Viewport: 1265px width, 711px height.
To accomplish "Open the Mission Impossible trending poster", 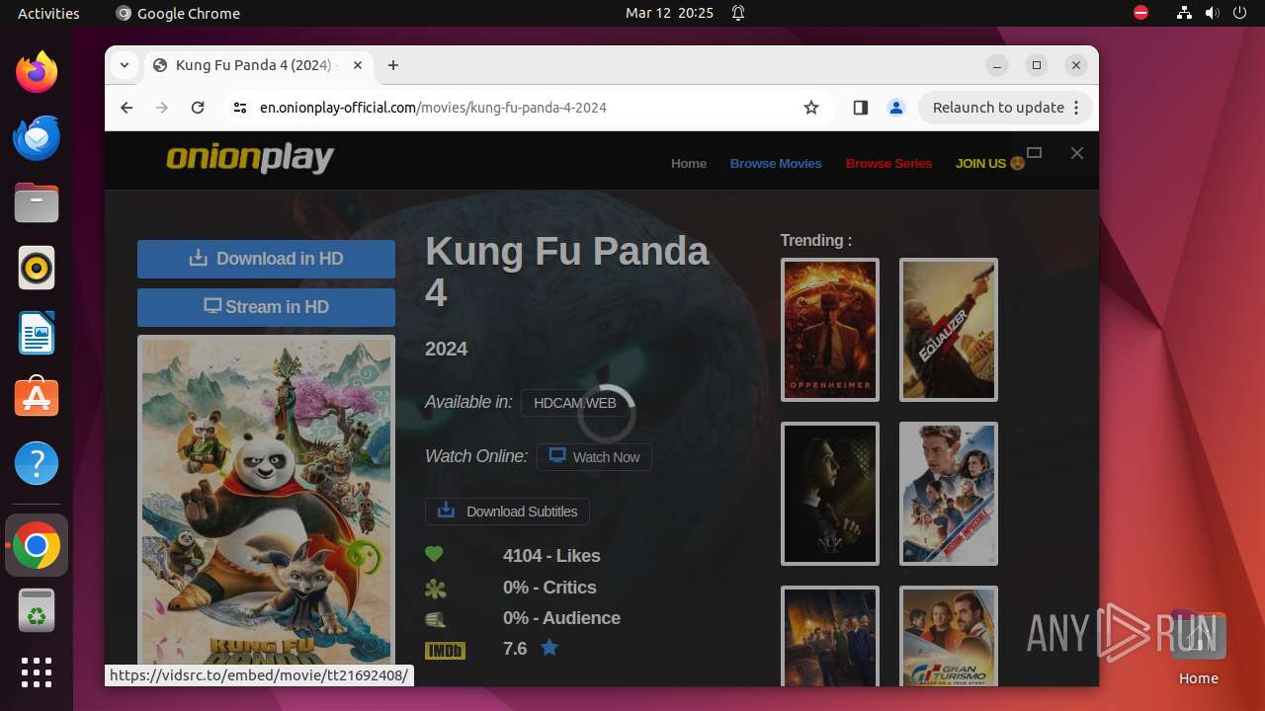I will [949, 494].
